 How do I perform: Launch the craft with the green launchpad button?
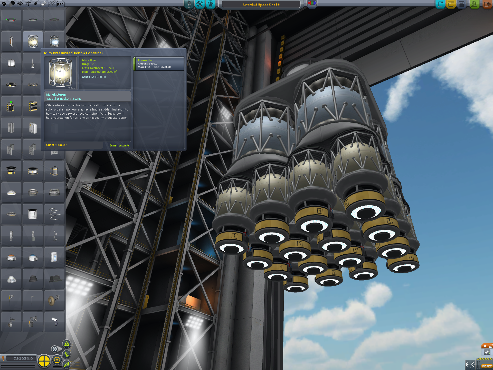pos(474,4)
